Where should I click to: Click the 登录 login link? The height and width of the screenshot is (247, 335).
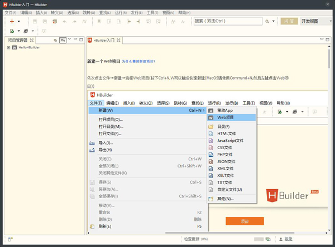coord(288,239)
